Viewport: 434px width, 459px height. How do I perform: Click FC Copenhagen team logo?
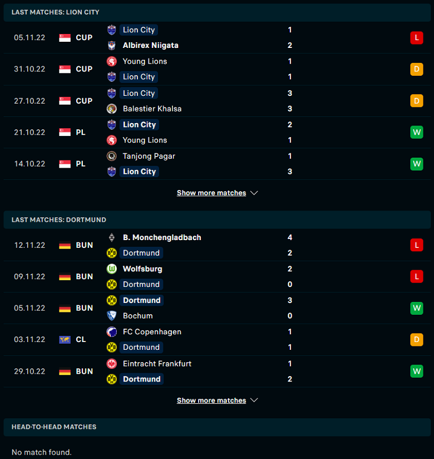coord(111,331)
